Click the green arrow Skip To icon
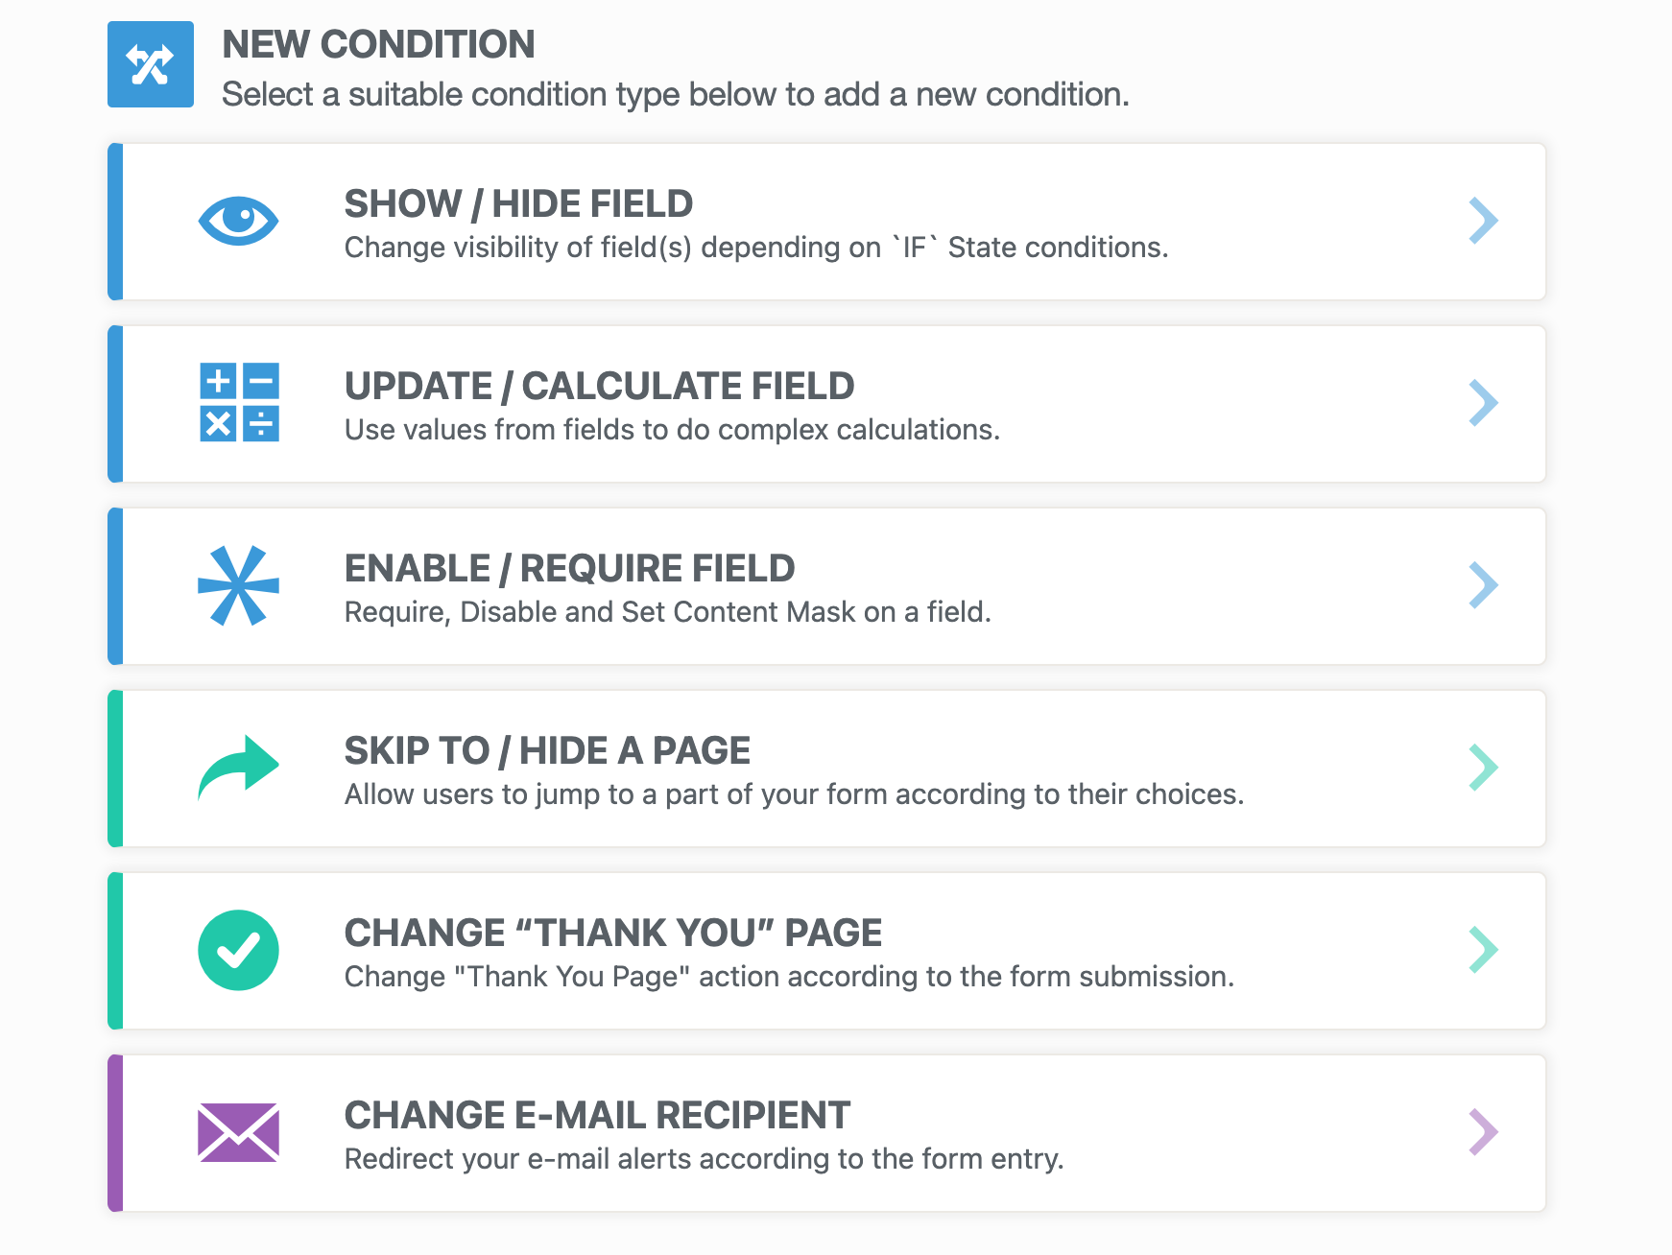This screenshot has width=1672, height=1255. pyautogui.click(x=238, y=768)
